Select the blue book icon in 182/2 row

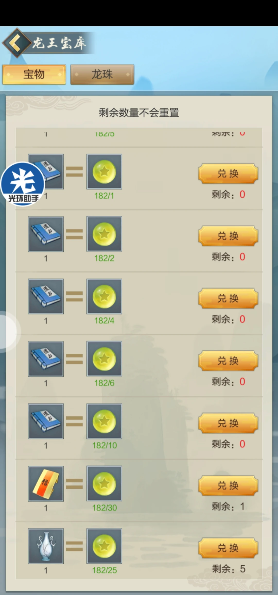[x=46, y=234]
